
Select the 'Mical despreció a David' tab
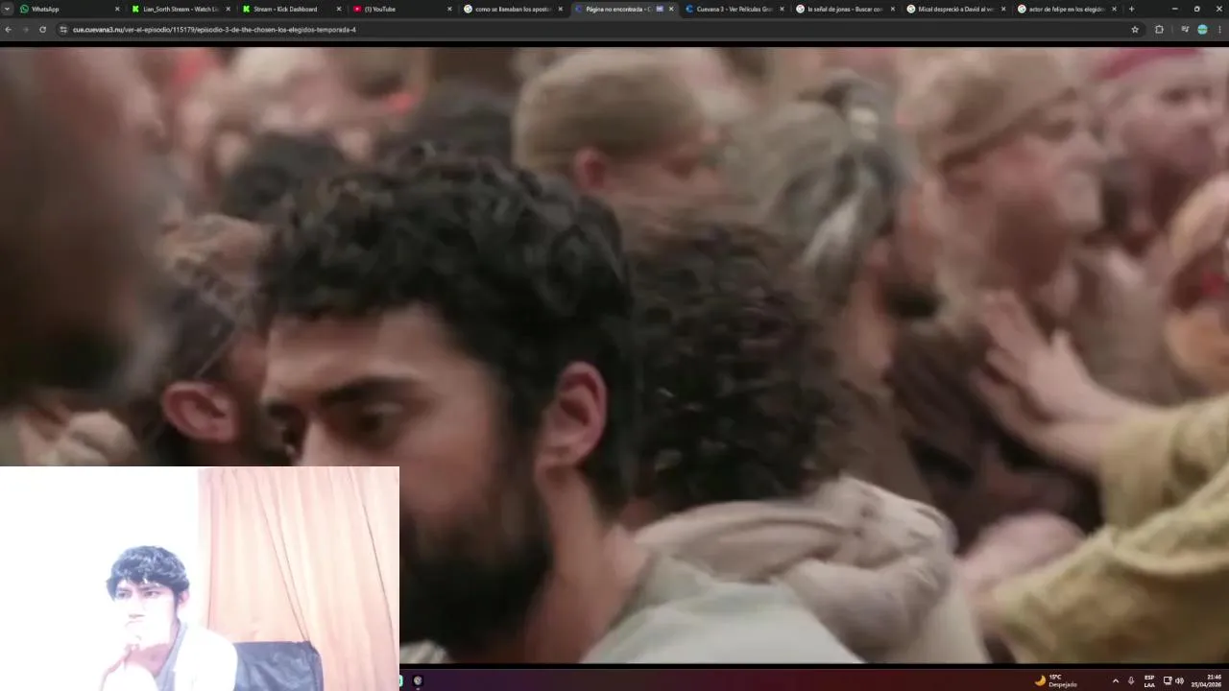tap(955, 9)
